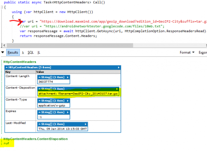Collapse String[] header in Expires row
Viewport: 207px width, 151px height.
(x=39, y=113)
